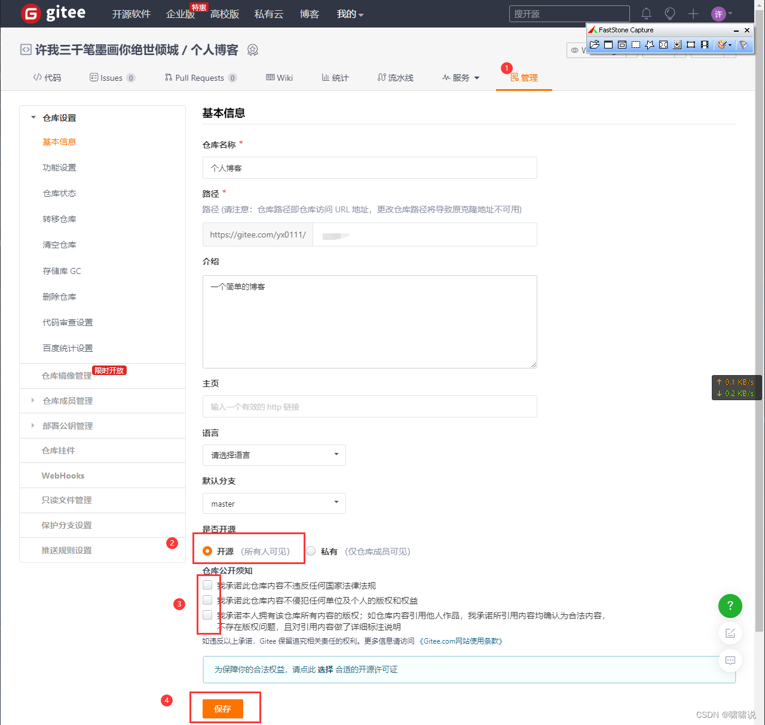Open FastStone output destination palette
This screenshot has width=765, height=725.
[x=722, y=44]
